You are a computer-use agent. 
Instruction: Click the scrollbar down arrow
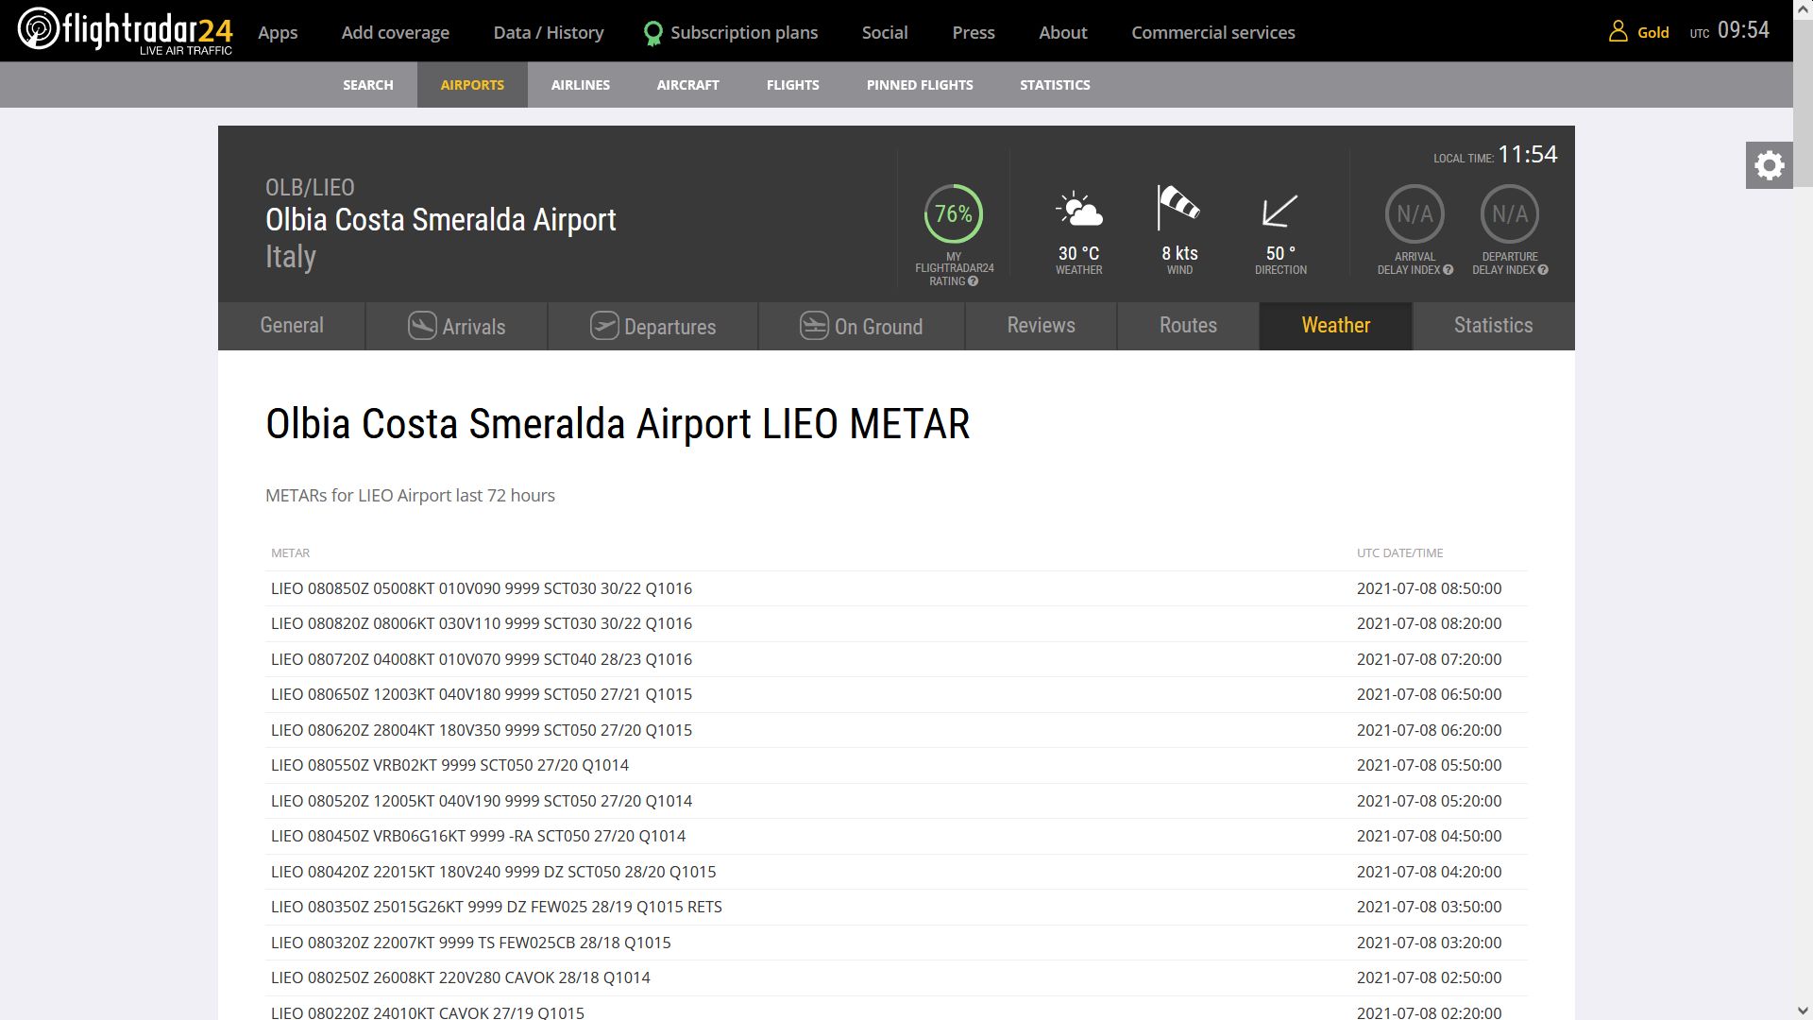(1803, 1010)
